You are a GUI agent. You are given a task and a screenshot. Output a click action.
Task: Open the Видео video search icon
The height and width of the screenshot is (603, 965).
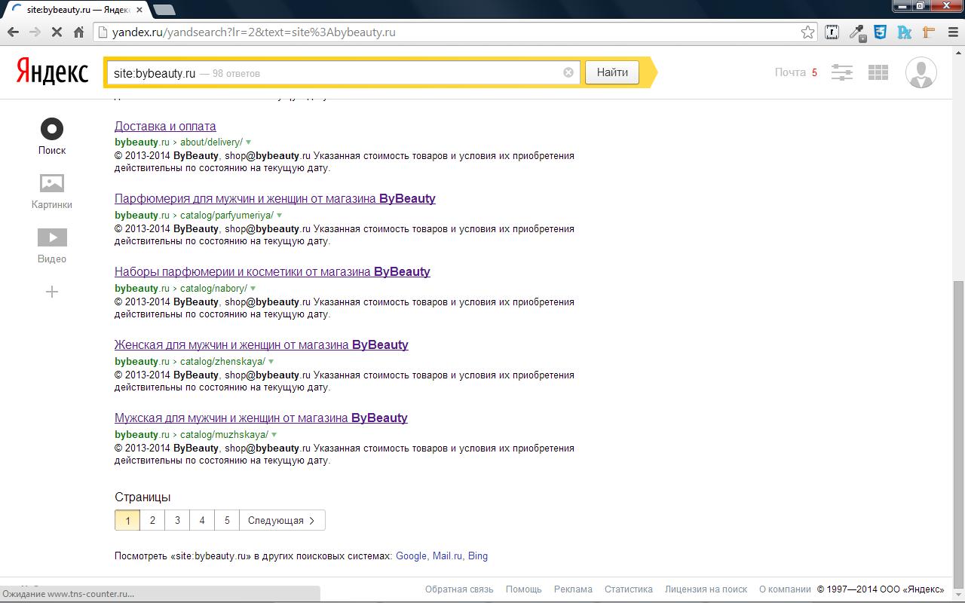point(52,237)
